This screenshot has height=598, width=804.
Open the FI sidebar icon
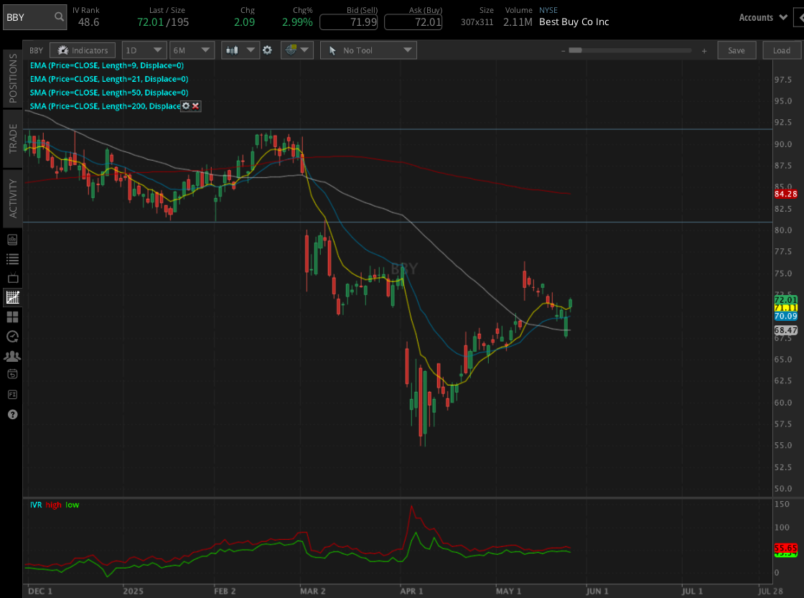12,394
